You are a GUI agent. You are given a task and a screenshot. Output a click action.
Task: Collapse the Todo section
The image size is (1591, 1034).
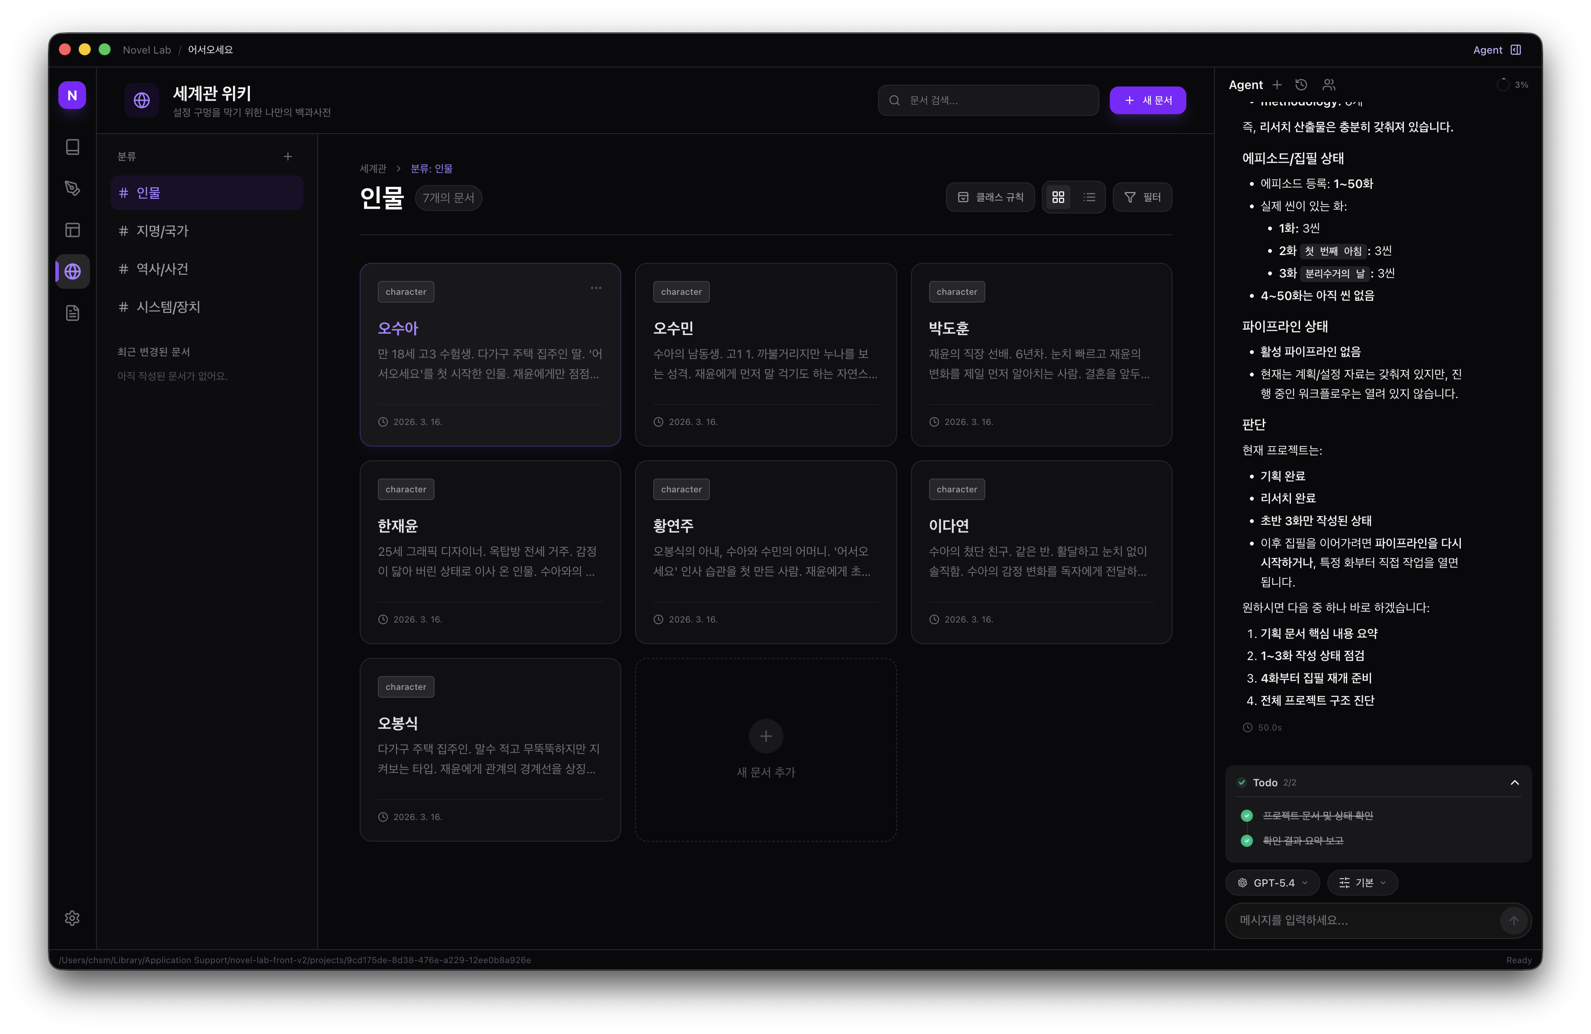click(1514, 782)
